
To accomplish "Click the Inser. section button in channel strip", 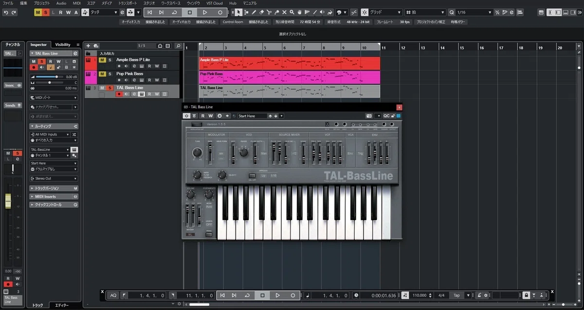I will tap(13, 85).
